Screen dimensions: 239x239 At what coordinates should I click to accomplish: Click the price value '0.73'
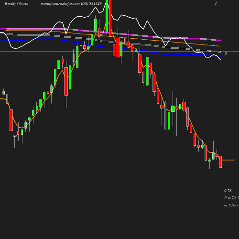(228, 191)
